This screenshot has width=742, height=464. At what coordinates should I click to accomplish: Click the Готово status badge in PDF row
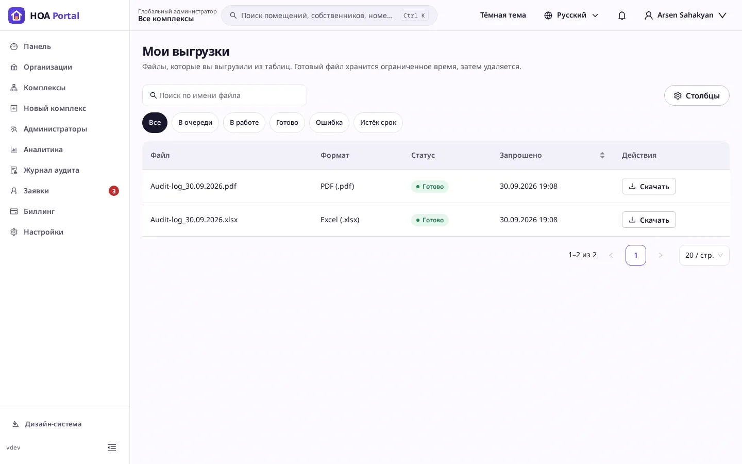[x=430, y=187]
